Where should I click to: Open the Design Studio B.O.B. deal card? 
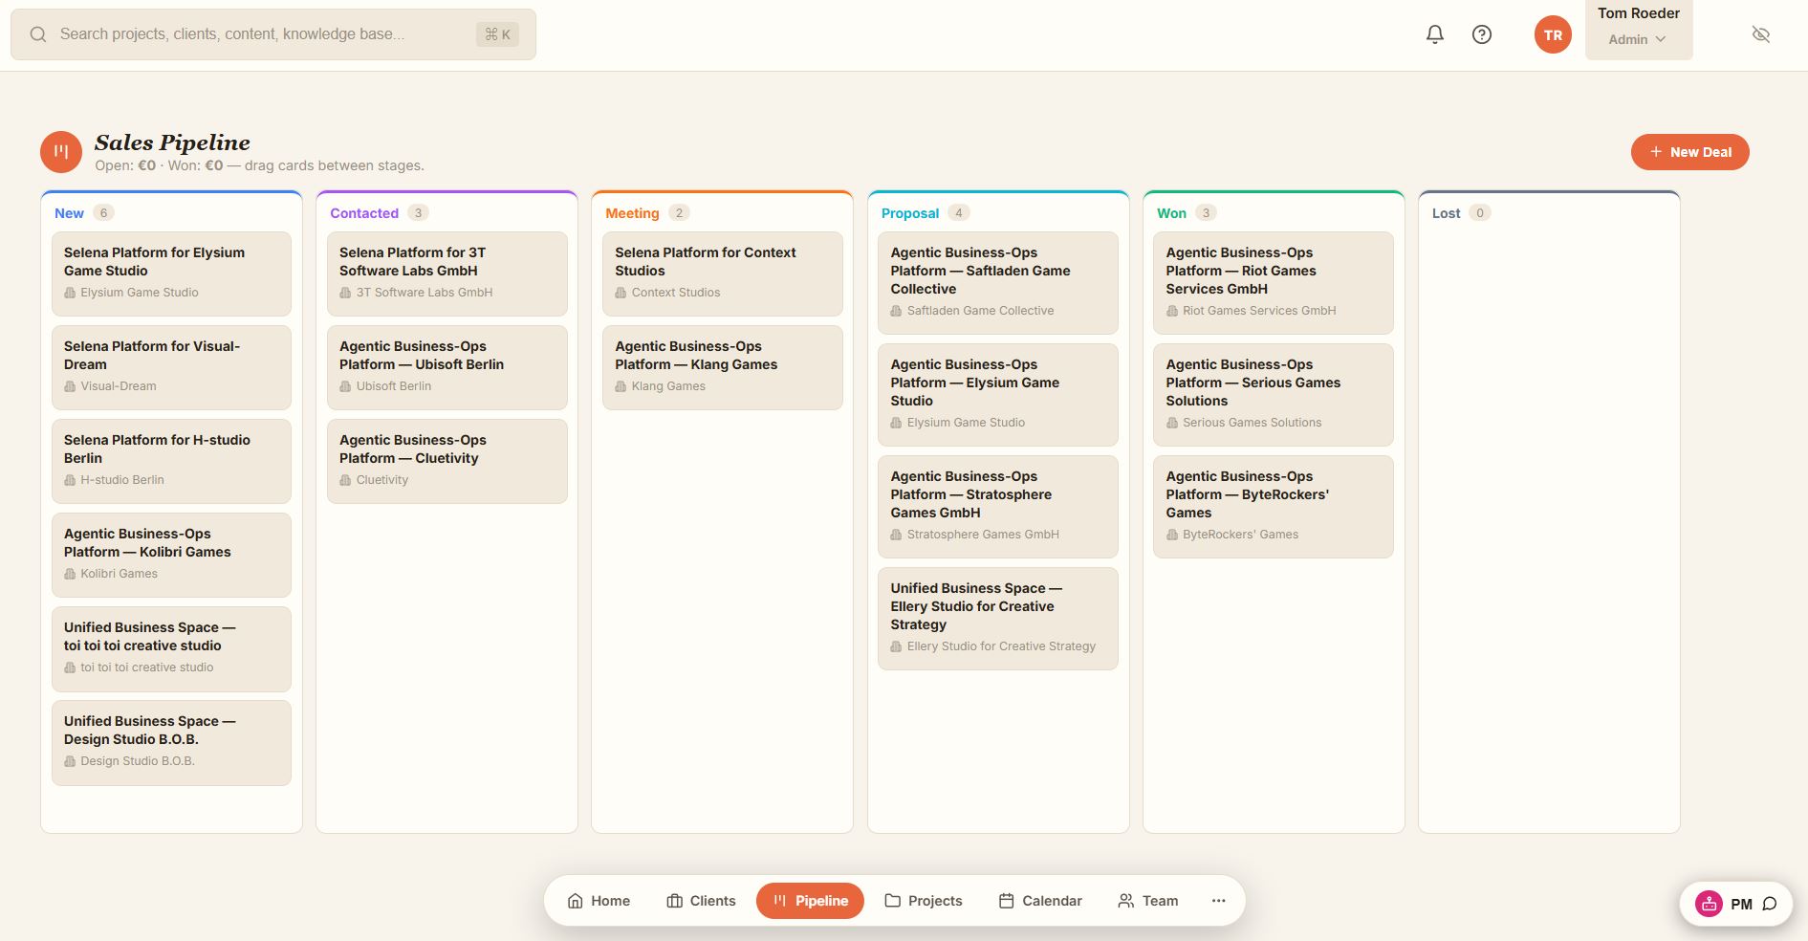point(171,742)
